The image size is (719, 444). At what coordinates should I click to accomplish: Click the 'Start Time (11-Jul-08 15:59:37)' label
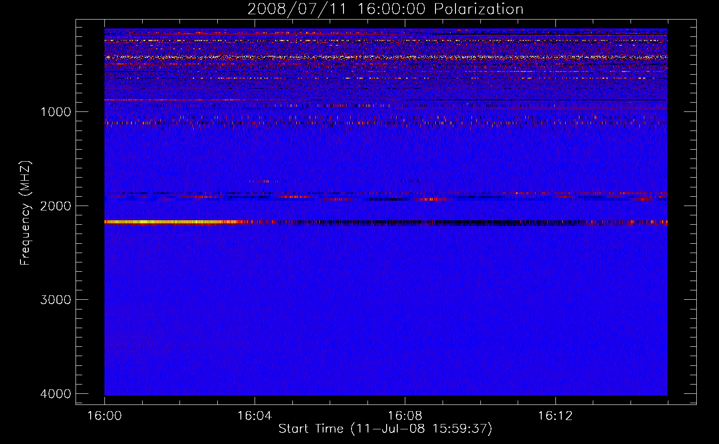(385, 429)
